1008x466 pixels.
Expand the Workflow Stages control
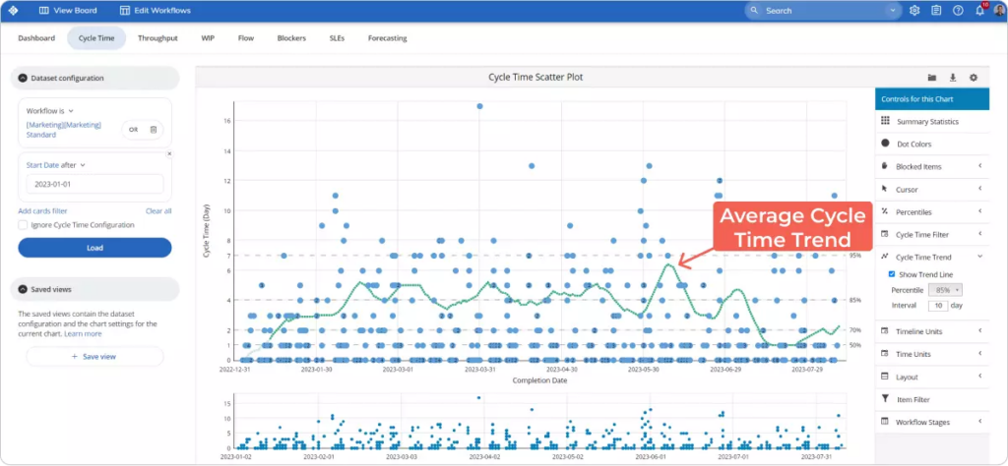(x=932, y=422)
